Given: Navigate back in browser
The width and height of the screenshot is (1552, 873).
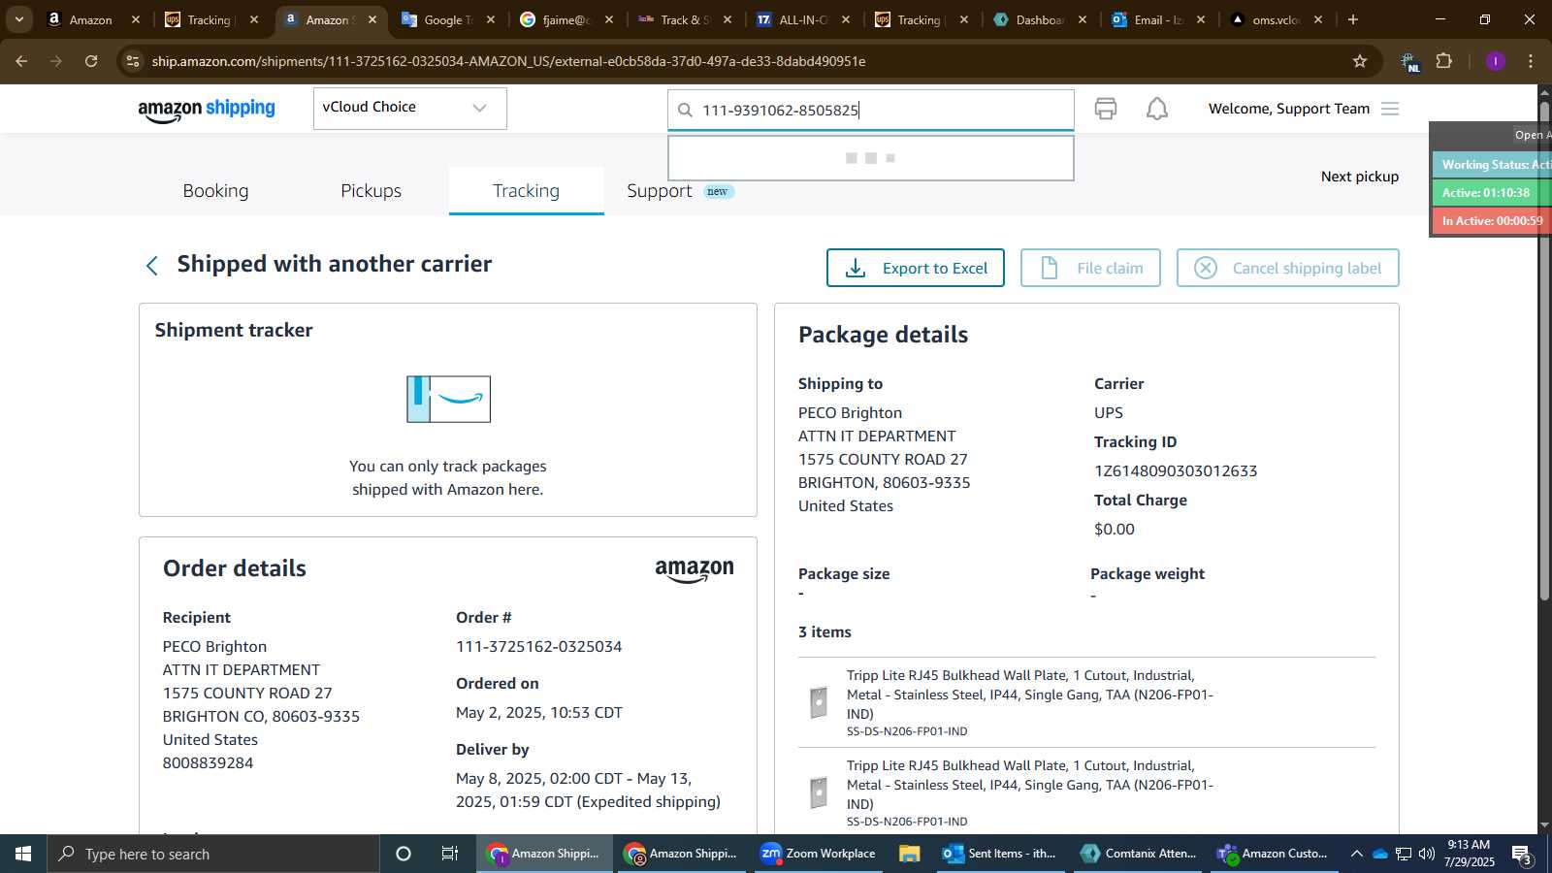Looking at the screenshot, I should pyautogui.click(x=21, y=61).
